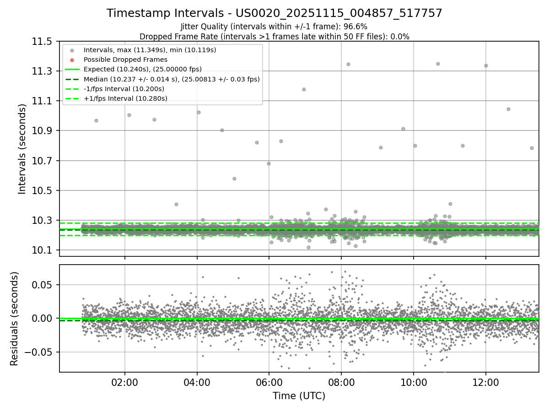Click the 08:00 time tick label

coord(341,382)
